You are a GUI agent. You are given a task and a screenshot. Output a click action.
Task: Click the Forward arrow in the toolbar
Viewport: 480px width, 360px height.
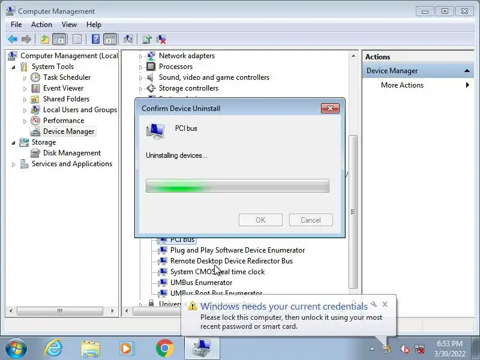26,39
